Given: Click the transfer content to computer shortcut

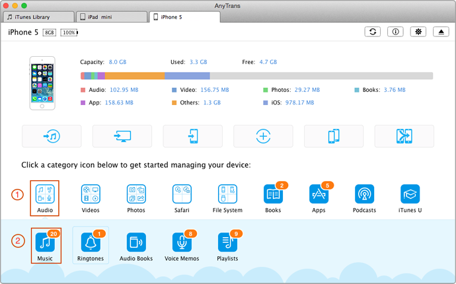Looking at the screenshot, I should pyautogui.click(x=122, y=136).
